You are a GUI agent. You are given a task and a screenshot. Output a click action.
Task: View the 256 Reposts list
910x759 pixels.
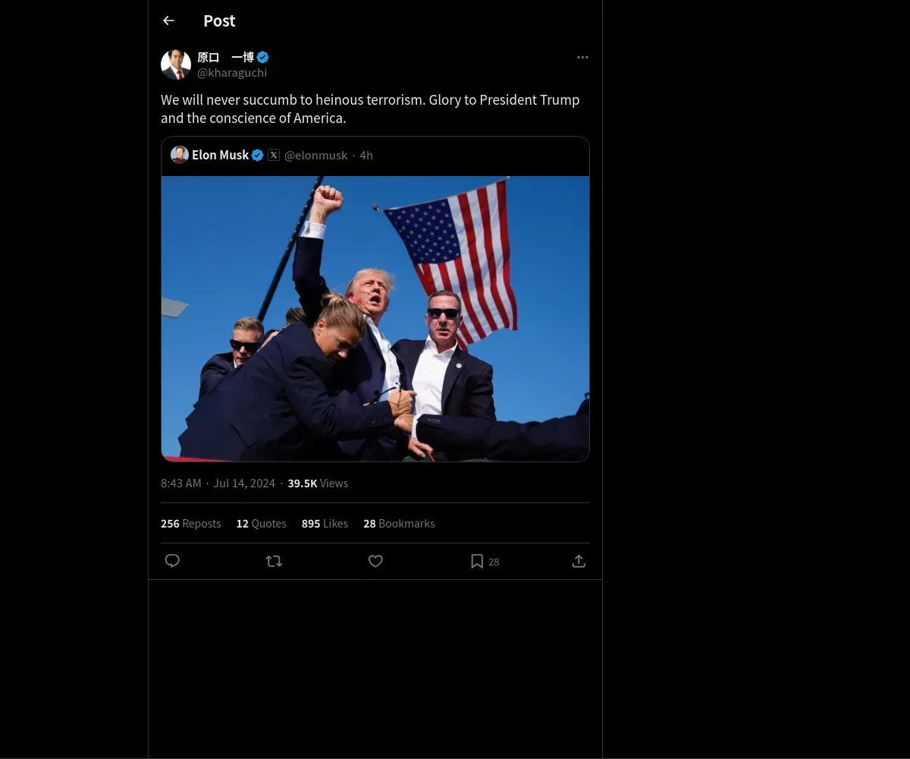point(191,524)
